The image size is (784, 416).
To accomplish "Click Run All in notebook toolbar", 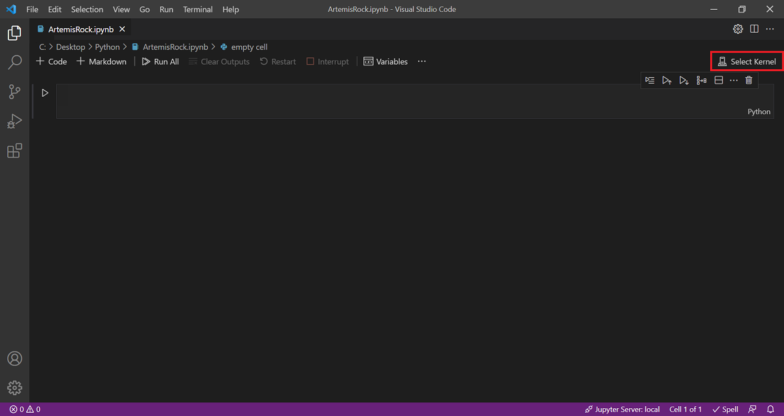I will (x=160, y=61).
